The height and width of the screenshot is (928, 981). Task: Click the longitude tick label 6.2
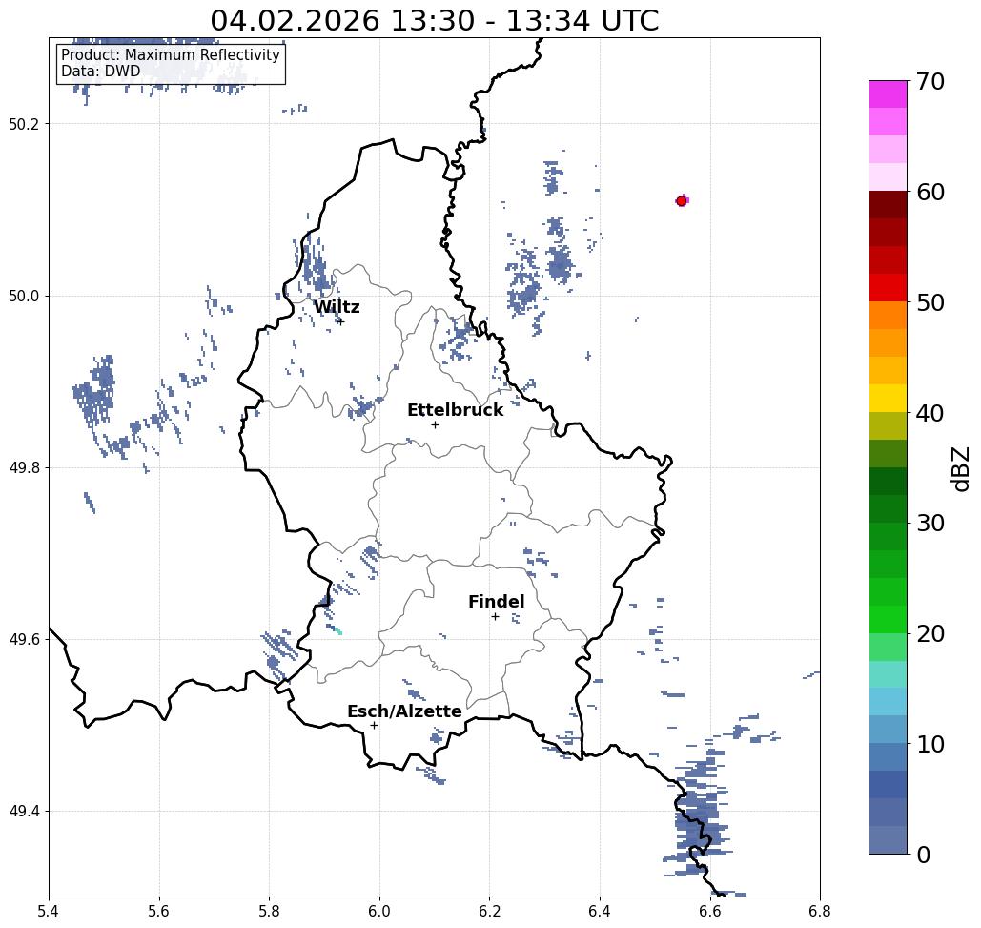(489, 911)
